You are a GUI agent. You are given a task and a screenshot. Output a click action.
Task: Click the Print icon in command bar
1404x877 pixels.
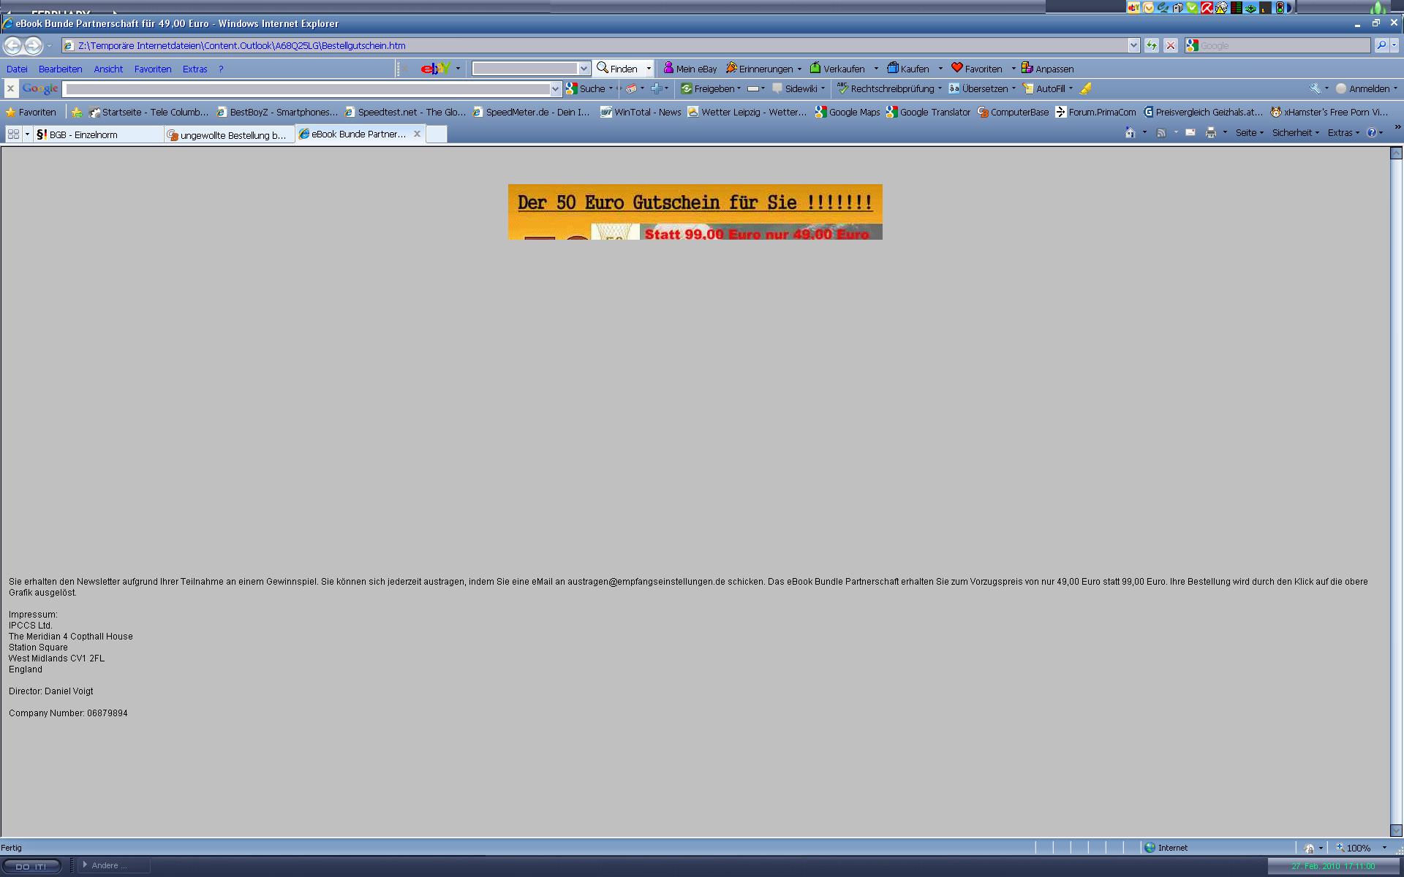tap(1210, 133)
